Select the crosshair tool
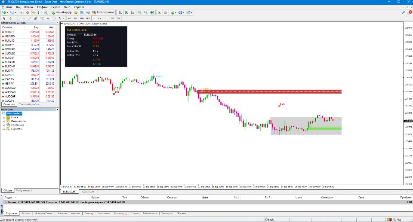Image resolution: width=413 pixels, height=222 pixels. click(10, 18)
